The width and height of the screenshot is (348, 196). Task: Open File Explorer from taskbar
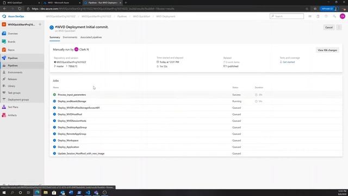click(x=46, y=192)
